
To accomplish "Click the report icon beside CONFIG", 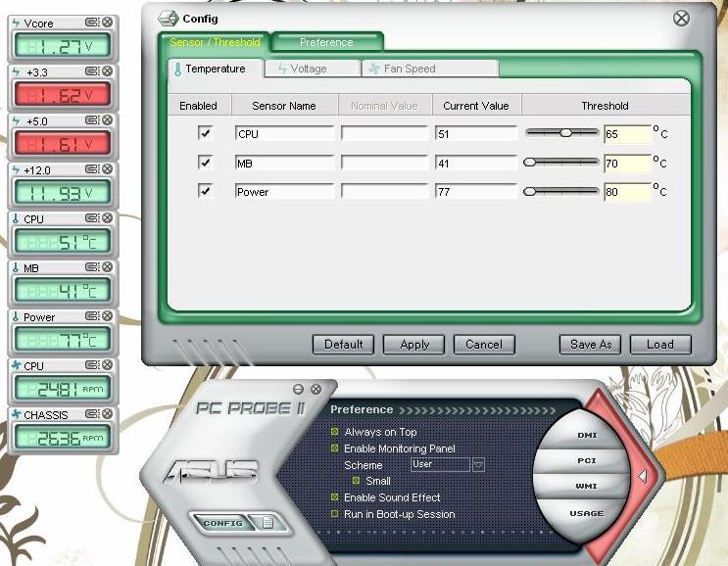I will (267, 522).
